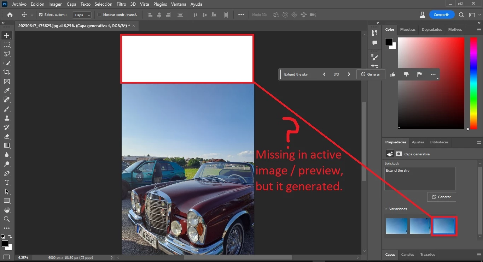Select the Crop tool
The image size is (483, 262).
pyautogui.click(x=7, y=72)
